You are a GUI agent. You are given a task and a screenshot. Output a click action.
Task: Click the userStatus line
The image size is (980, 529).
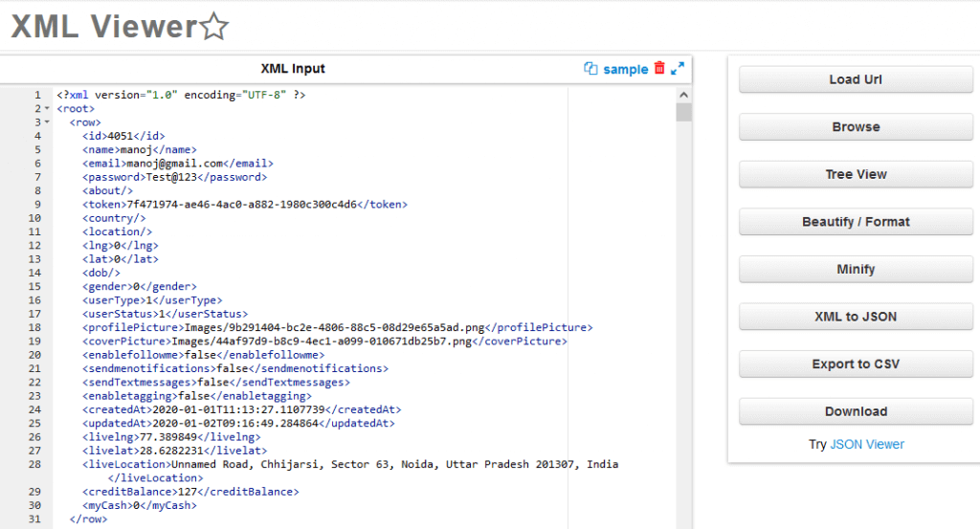(x=165, y=314)
